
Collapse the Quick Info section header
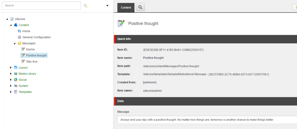point(205,39)
